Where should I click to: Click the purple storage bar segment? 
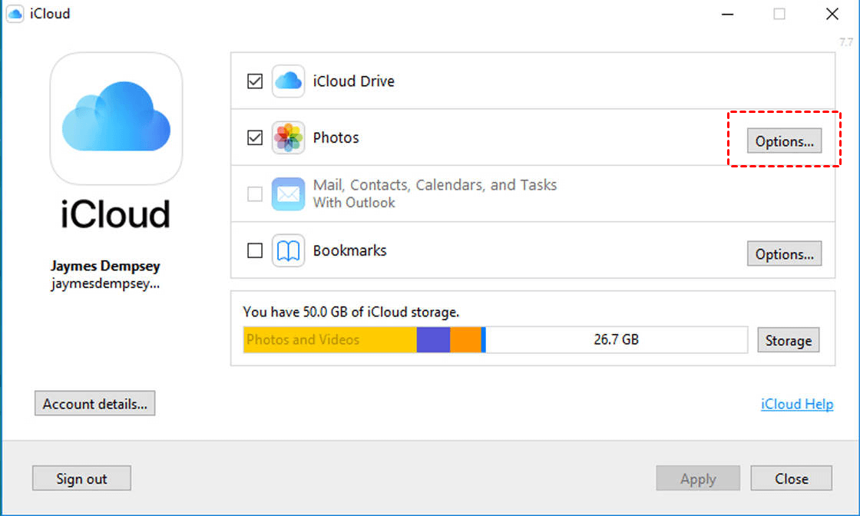[433, 340]
